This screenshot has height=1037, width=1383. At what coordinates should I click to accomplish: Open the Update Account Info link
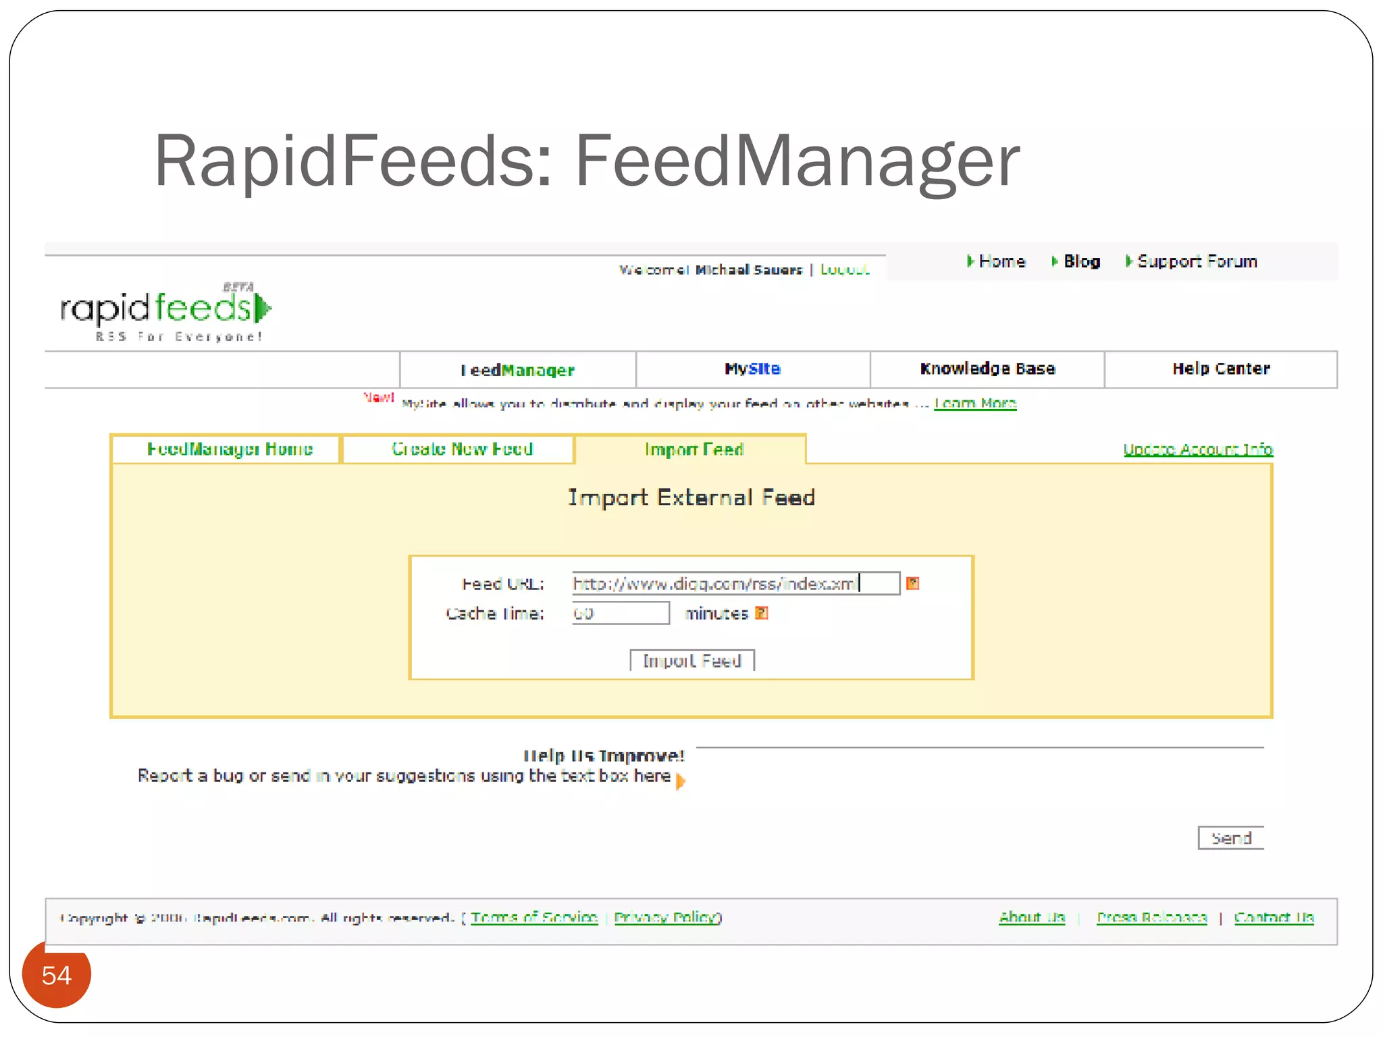(1198, 450)
